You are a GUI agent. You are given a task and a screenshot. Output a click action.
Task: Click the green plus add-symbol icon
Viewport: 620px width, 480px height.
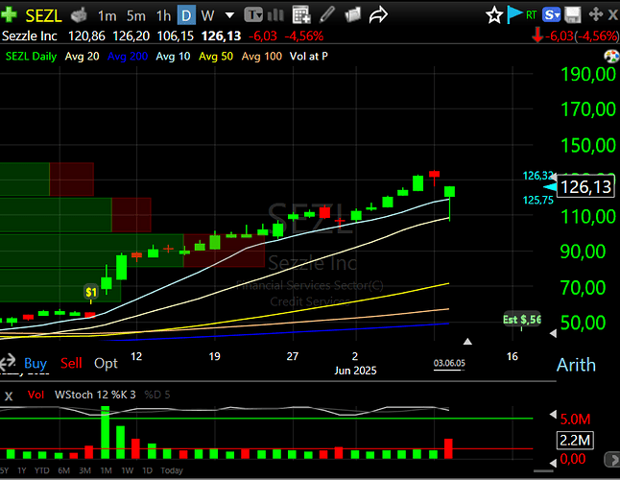point(9,15)
